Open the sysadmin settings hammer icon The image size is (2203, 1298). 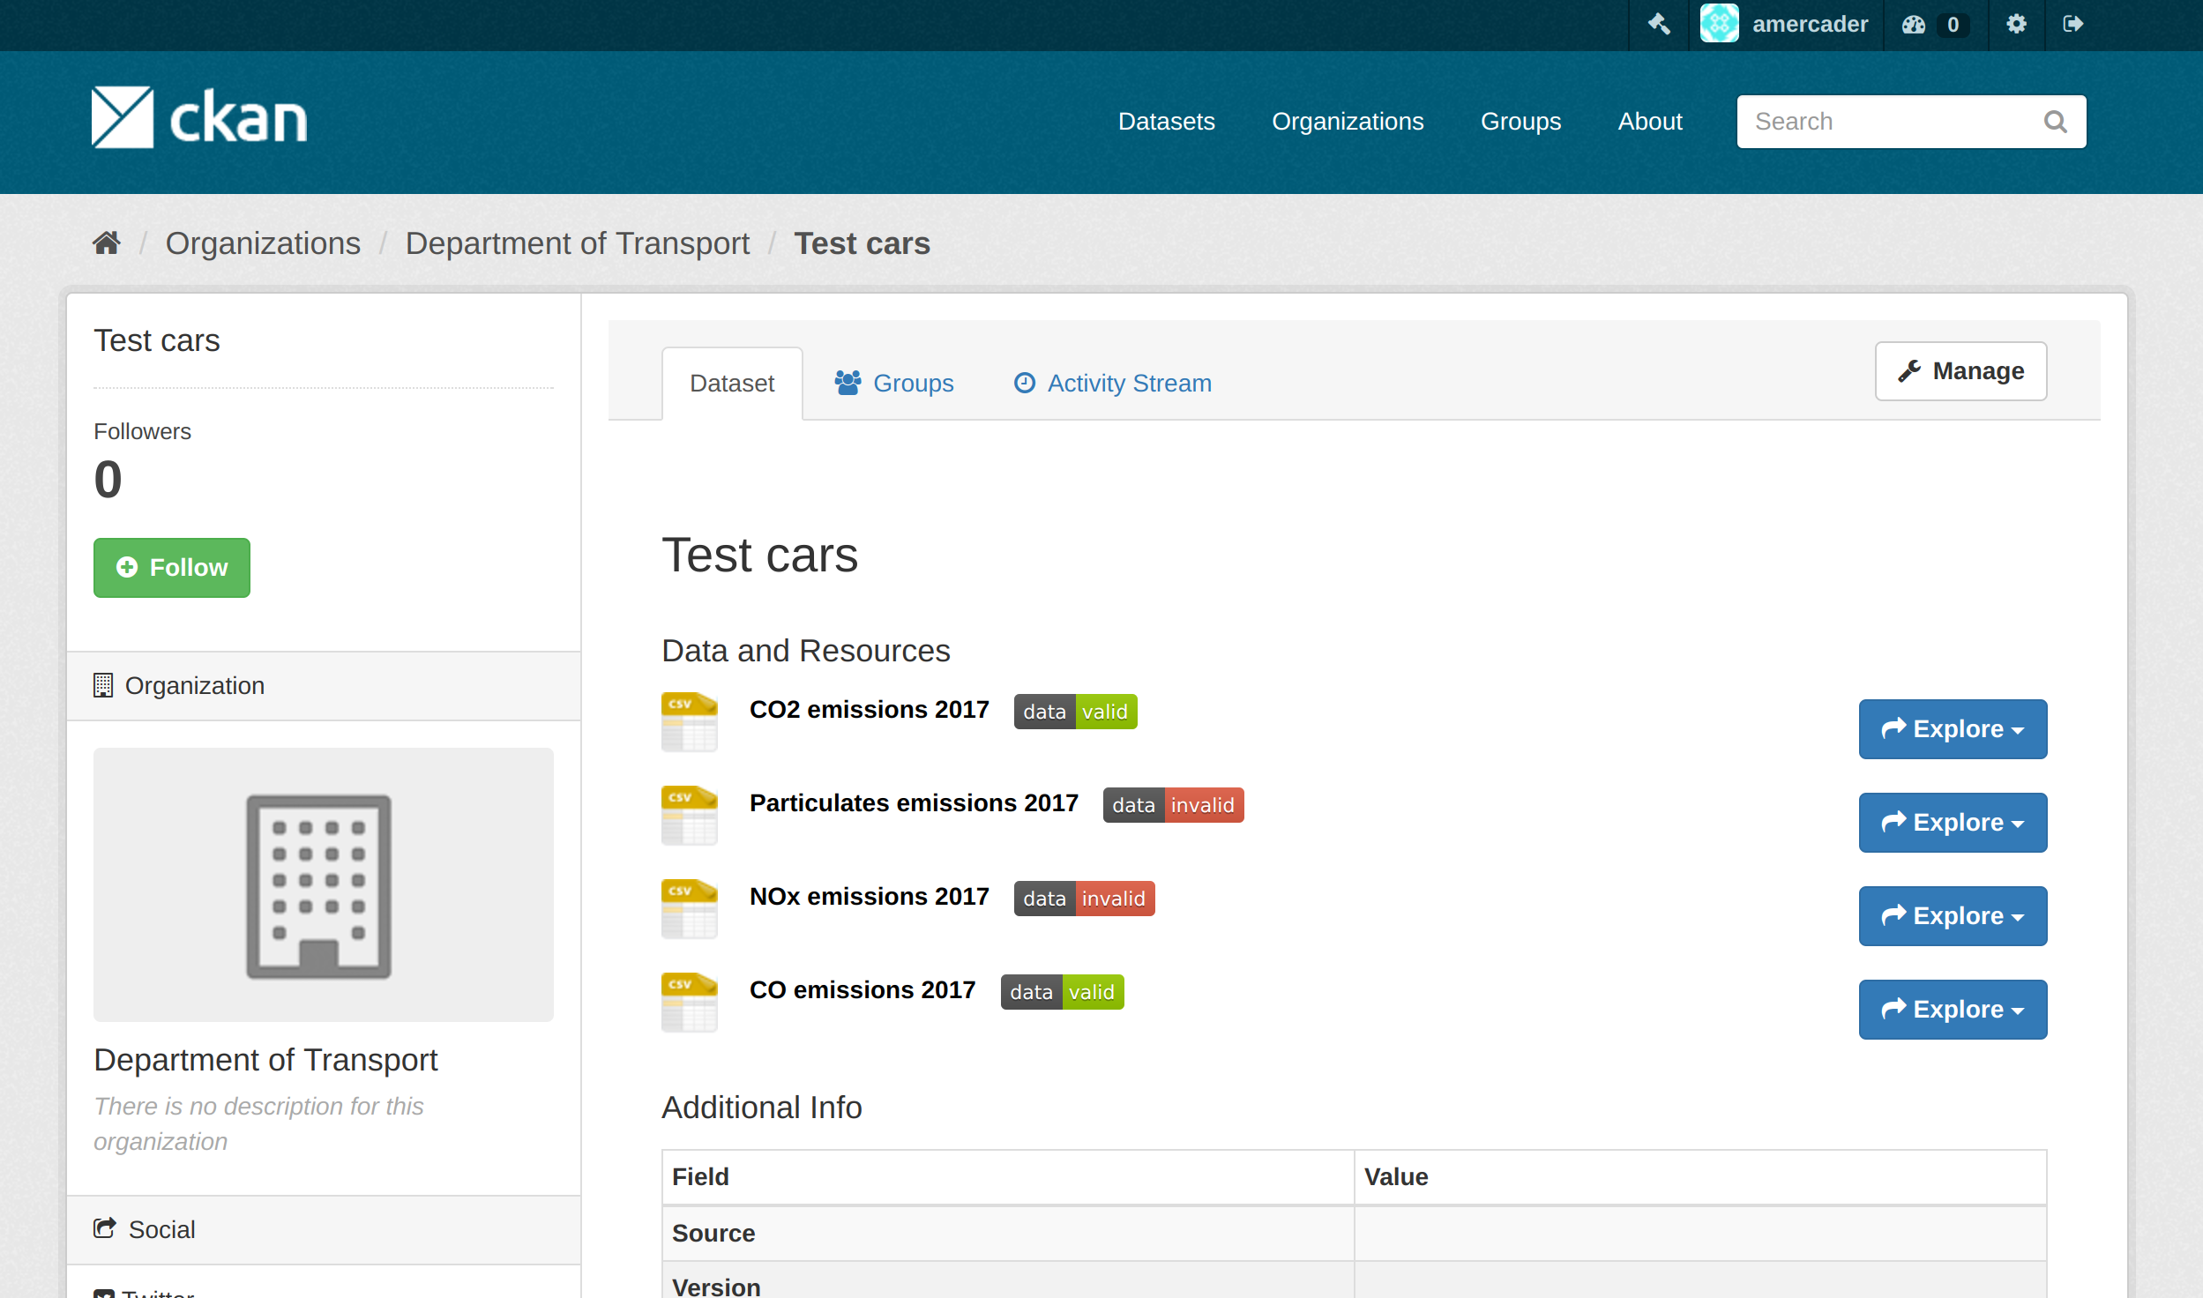click(x=1659, y=24)
